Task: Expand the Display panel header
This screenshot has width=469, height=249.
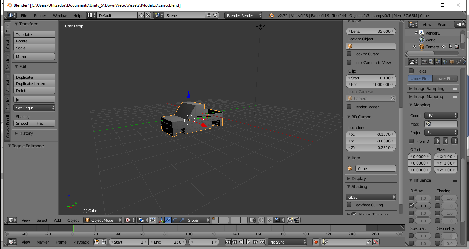Action: coord(359,178)
